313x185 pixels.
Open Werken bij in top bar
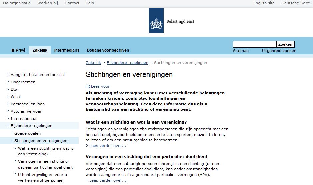pyautogui.click(x=48, y=3)
